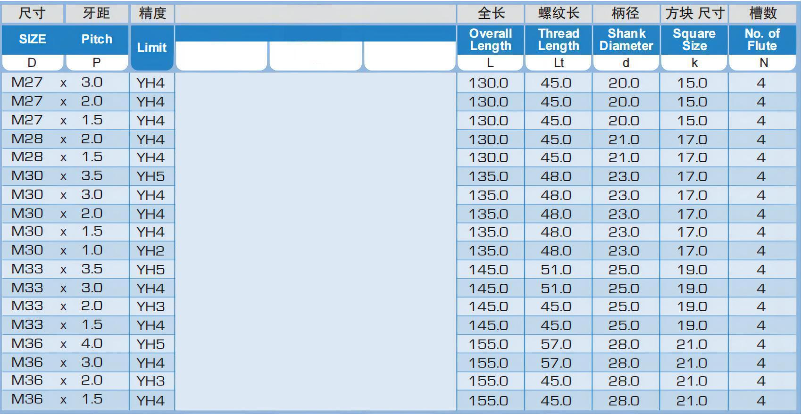Click the Square Size column header
This screenshot has height=414, width=801.
tap(694, 40)
